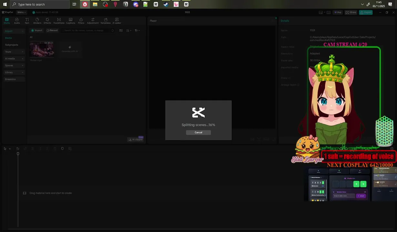Open the Audio tab

17,21
